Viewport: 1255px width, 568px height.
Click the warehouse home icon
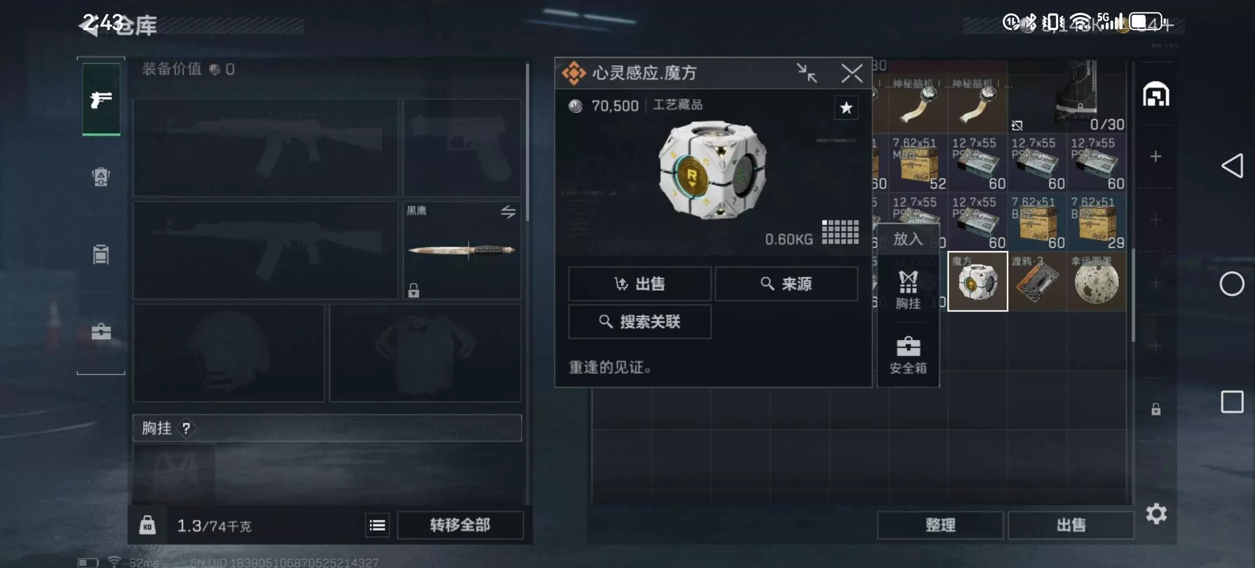[x=1156, y=94]
